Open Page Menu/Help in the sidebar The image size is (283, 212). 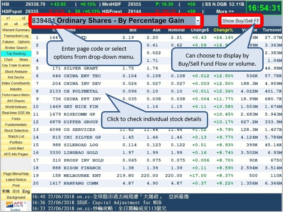coord(16,174)
